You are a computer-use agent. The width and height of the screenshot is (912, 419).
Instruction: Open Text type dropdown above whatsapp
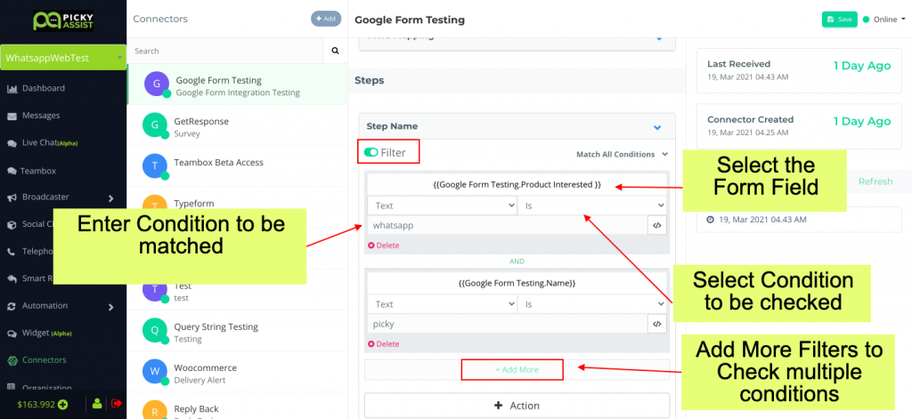tap(442, 205)
